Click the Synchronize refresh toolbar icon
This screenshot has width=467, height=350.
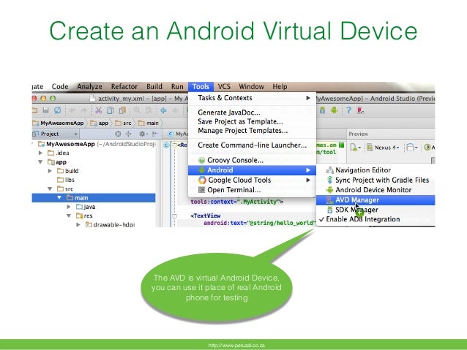(58, 110)
